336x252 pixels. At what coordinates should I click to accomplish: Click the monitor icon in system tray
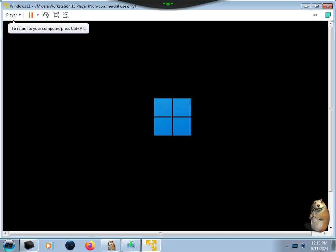295,246
